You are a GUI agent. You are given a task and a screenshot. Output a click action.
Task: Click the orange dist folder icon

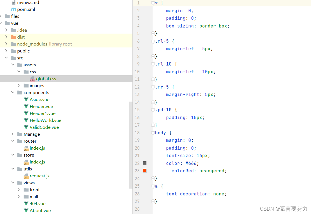(14, 37)
